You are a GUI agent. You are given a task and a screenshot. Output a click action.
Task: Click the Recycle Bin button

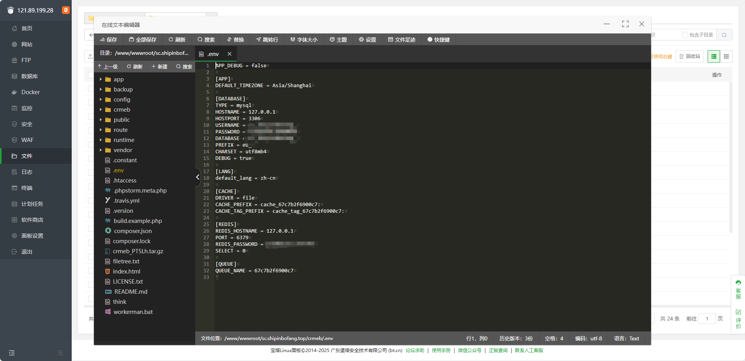tap(689, 56)
